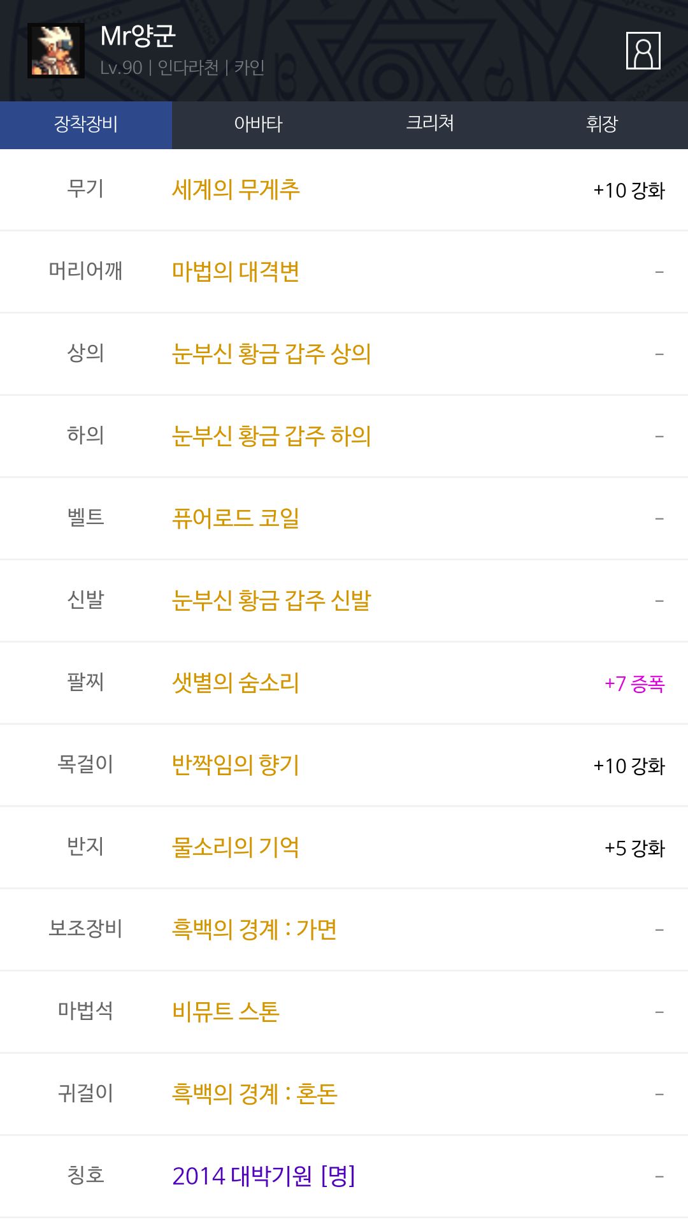Tap the +7 증폭 amplification label
The width and height of the screenshot is (688, 1224).
click(634, 683)
